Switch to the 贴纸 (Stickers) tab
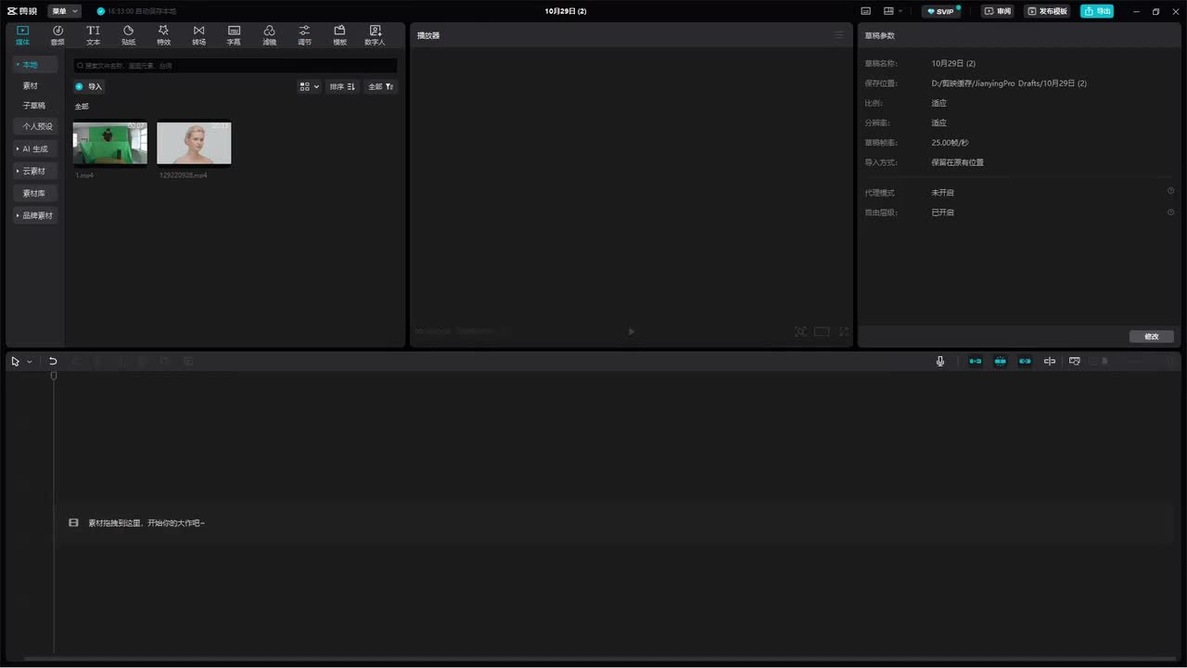This screenshot has height=668, width=1187. 128,35
